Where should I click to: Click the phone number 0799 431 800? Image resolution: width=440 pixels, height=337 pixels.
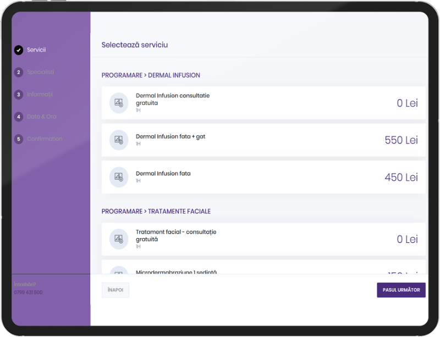pyautogui.click(x=28, y=292)
